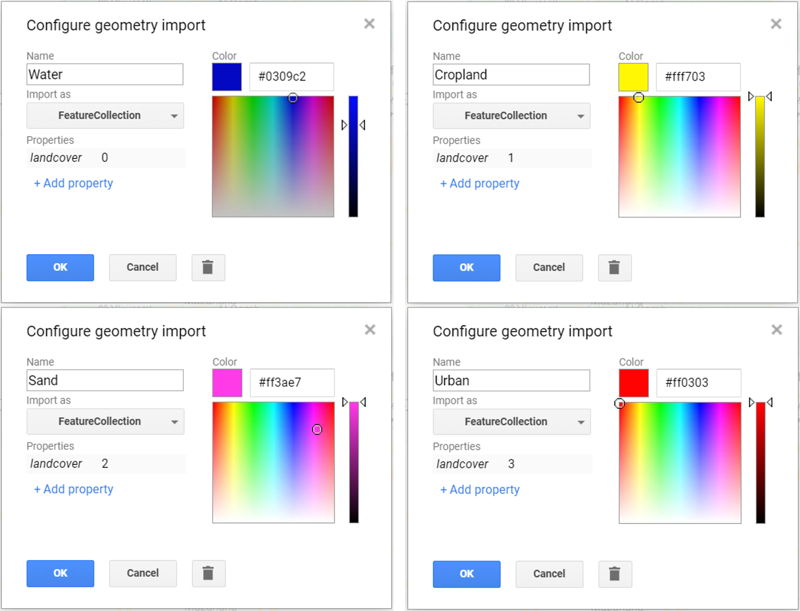The height and width of the screenshot is (611, 800).
Task: Pick a hue in Sand color gradient
Action: 273,462
